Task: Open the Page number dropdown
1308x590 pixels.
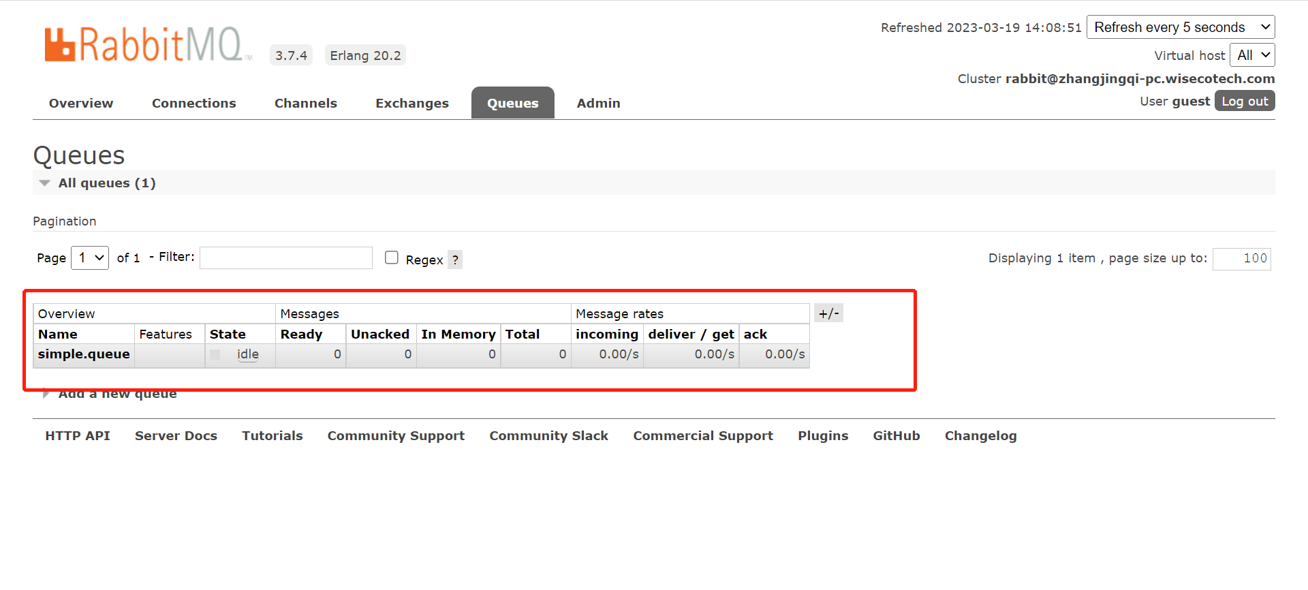Action: 90,258
